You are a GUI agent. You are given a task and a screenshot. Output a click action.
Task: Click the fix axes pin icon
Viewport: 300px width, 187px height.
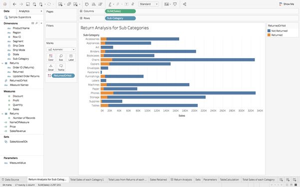pos(133,4)
